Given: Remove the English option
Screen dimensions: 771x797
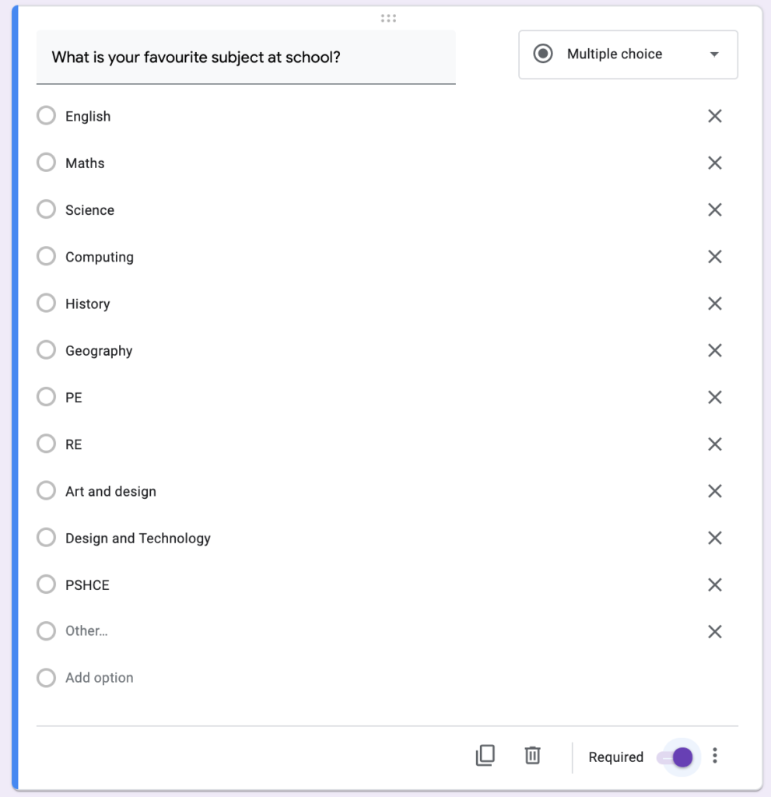Looking at the screenshot, I should coord(715,115).
